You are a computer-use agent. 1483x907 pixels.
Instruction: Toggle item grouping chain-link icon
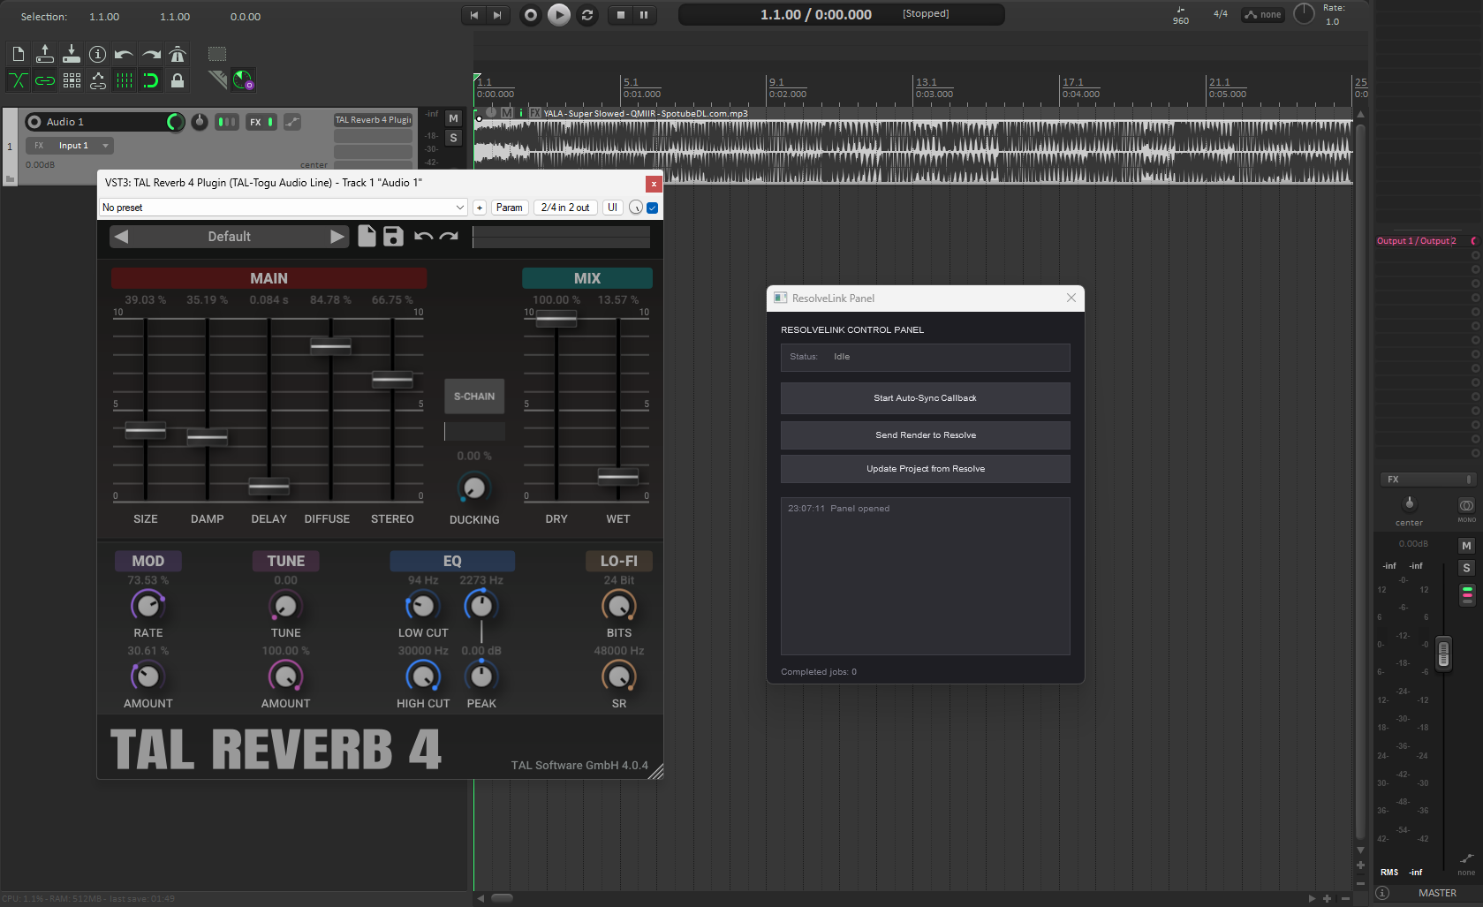tap(44, 80)
